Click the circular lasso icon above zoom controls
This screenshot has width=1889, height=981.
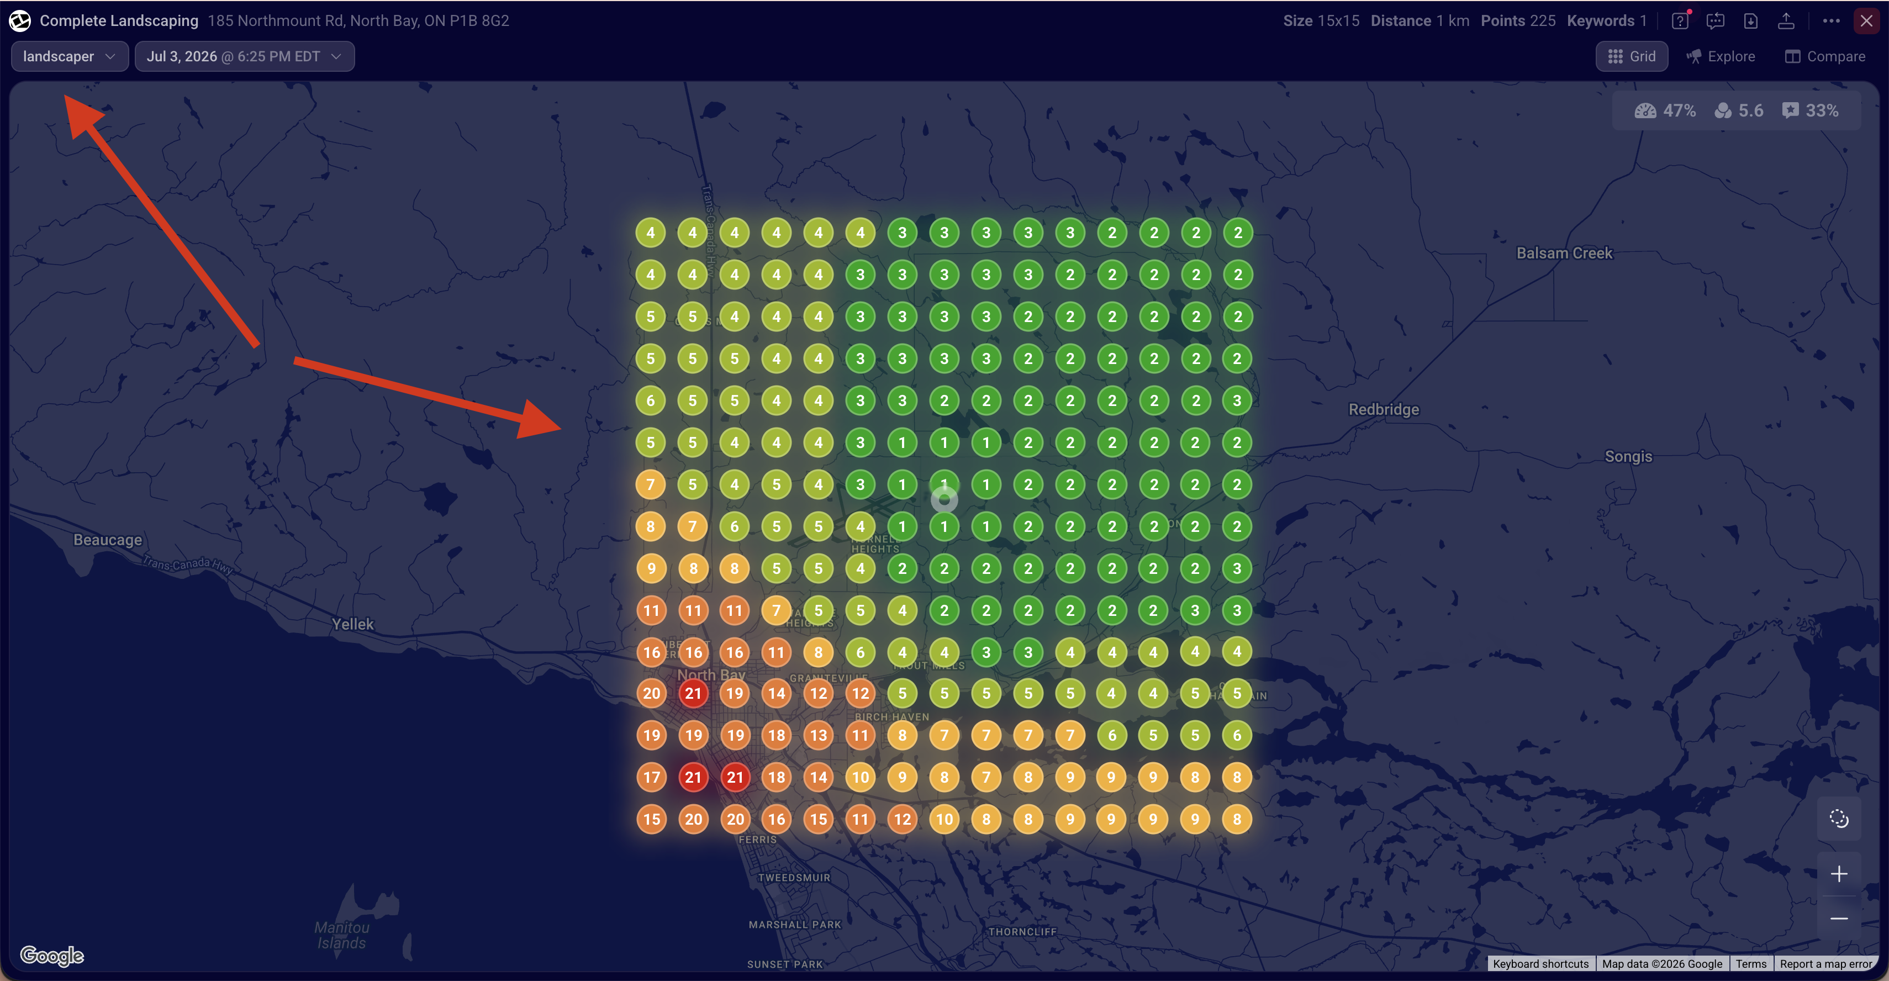(1838, 818)
